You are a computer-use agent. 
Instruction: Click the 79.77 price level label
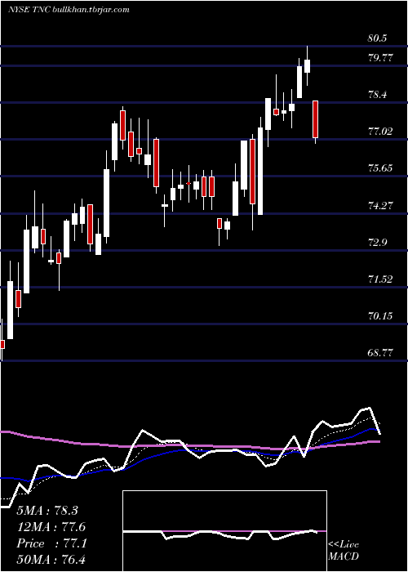[381, 58]
